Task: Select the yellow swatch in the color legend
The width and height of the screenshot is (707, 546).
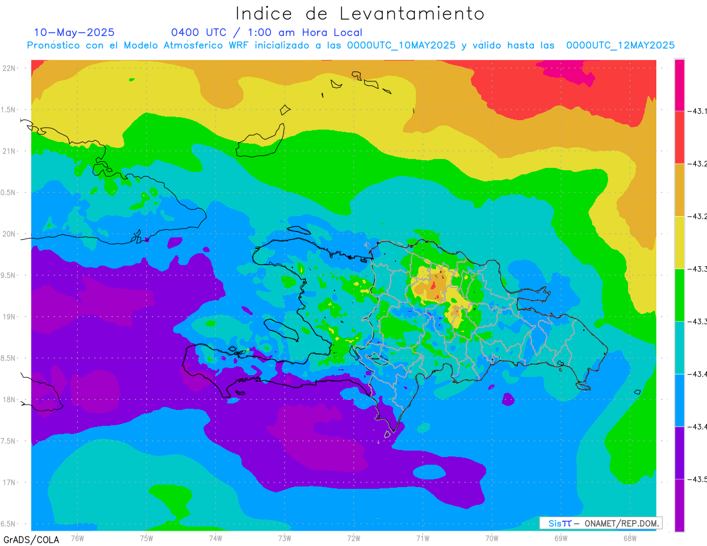Action: [679, 242]
